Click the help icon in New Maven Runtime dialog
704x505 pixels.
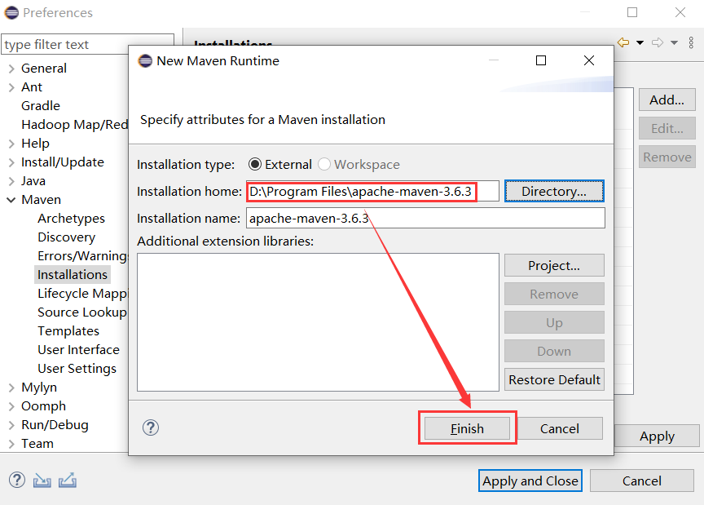tap(151, 427)
